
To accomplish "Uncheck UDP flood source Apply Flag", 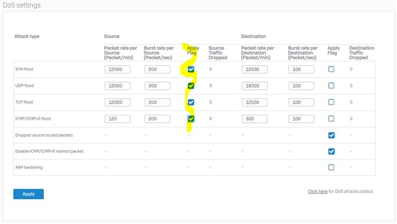I will click(191, 86).
